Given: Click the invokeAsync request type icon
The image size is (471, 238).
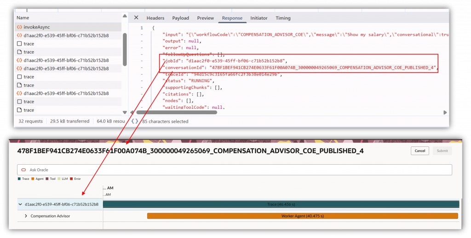Looking at the screenshot, I should pos(19,27).
